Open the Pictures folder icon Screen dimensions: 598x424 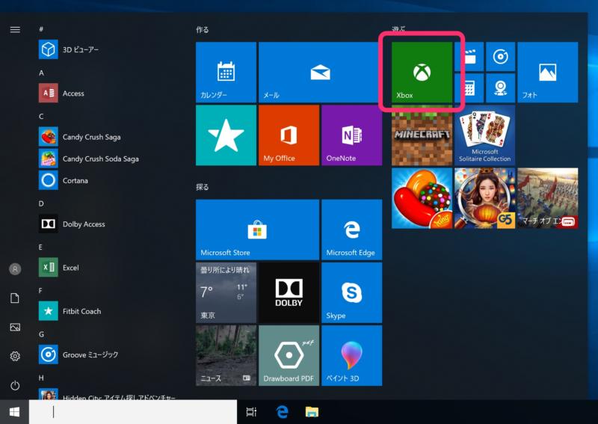[15, 327]
